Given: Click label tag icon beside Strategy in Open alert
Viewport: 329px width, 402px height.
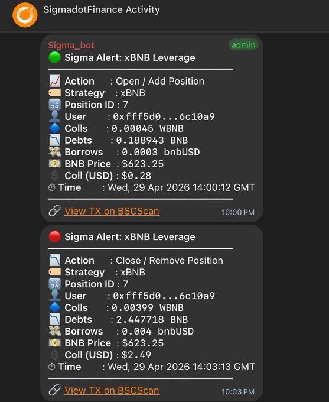Looking at the screenshot, I should (x=54, y=93).
